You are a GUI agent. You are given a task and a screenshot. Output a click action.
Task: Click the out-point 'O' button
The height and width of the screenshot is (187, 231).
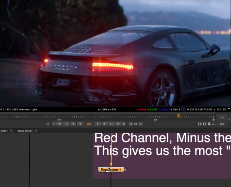(x=124, y=124)
